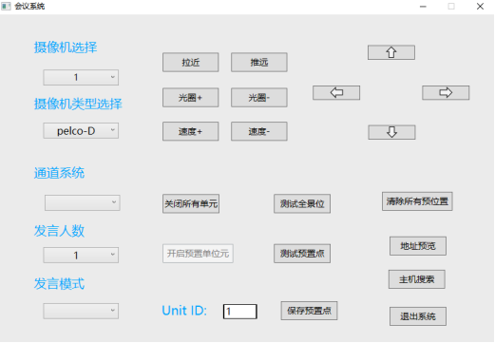Pan camera right with right arrow
Image resolution: width=495 pixels, height=343 pixels.
point(446,92)
